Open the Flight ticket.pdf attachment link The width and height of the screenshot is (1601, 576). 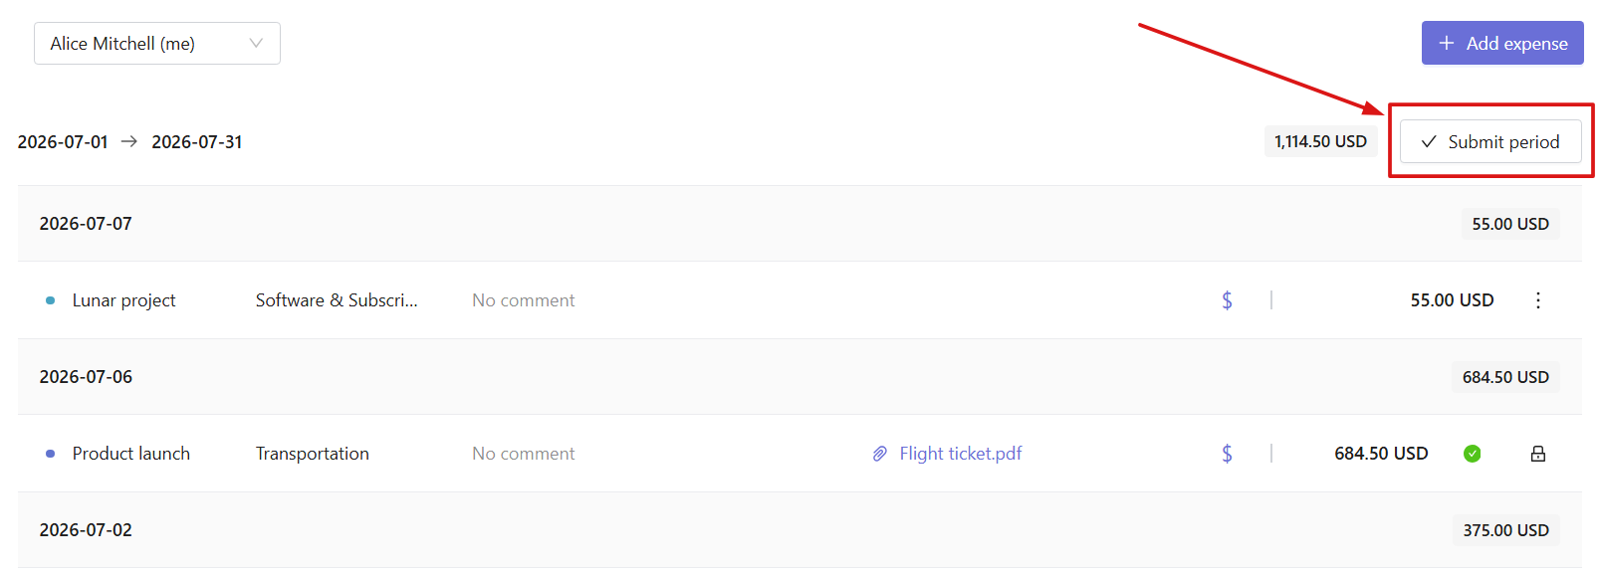[960, 454]
